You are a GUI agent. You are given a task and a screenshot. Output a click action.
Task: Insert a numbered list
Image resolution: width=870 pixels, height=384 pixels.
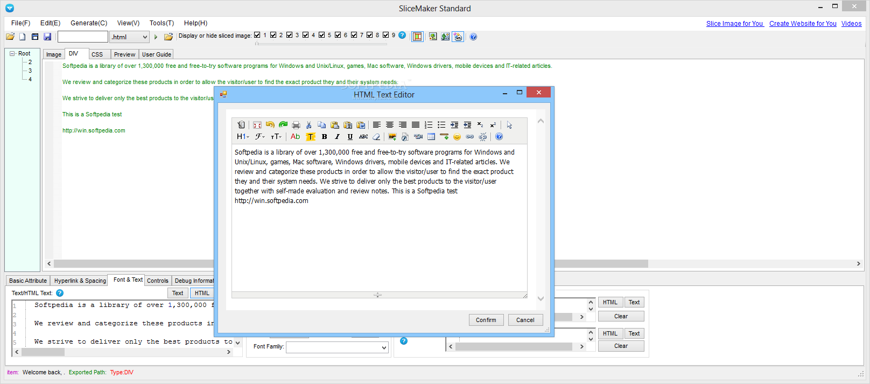(x=429, y=125)
